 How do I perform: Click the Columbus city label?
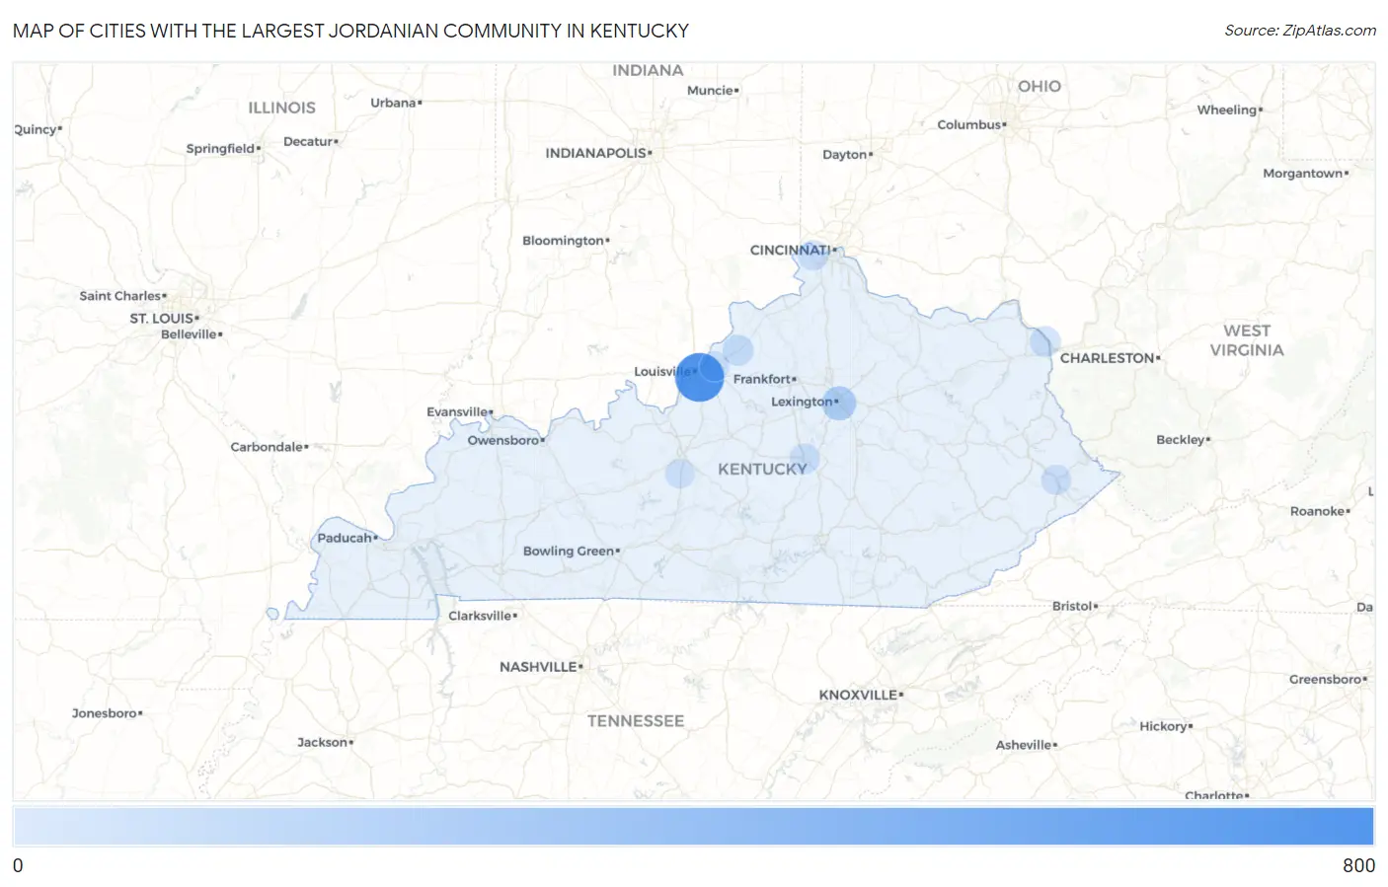[x=971, y=124]
